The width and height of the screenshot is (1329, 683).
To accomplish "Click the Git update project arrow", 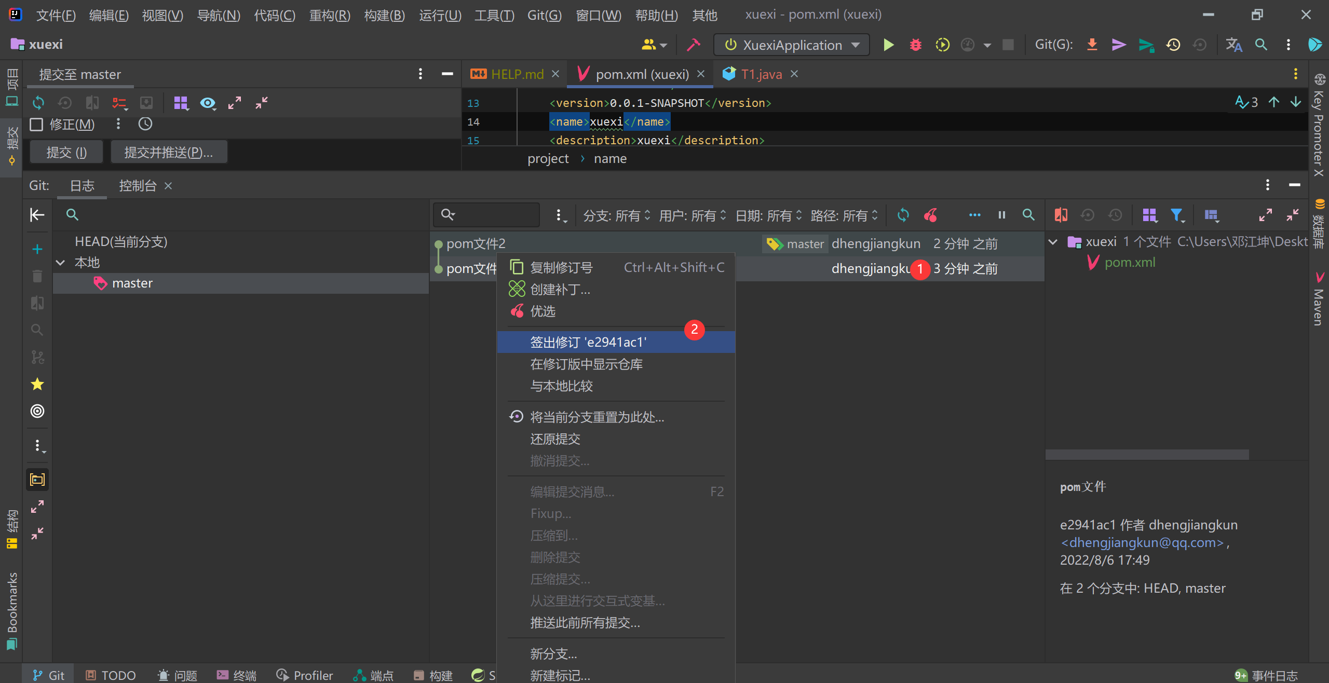I will 1092,45.
